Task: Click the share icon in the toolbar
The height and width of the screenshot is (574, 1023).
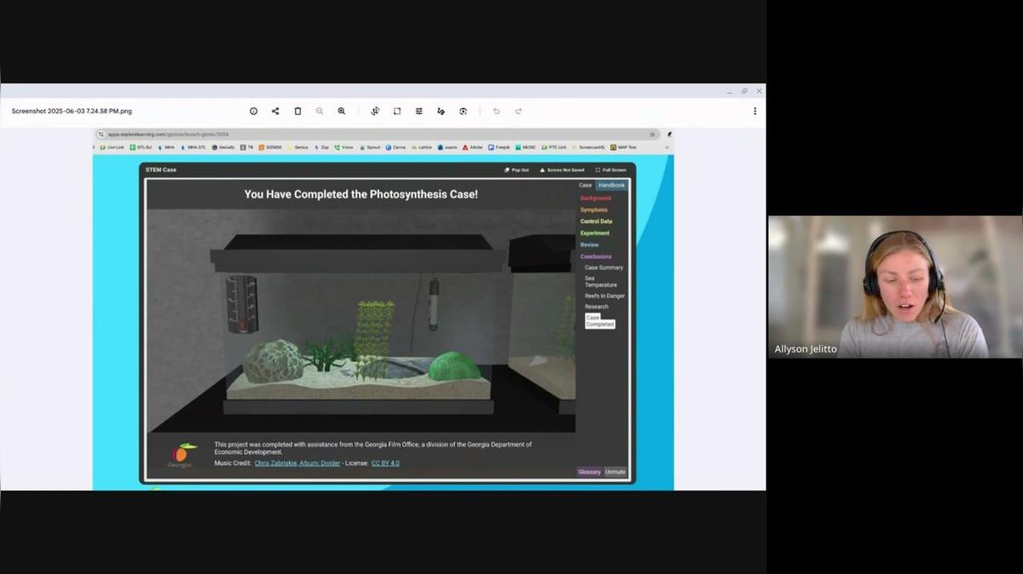Action: (275, 111)
